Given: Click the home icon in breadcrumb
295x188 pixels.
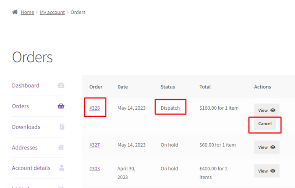Looking at the screenshot, I should coord(15,12).
